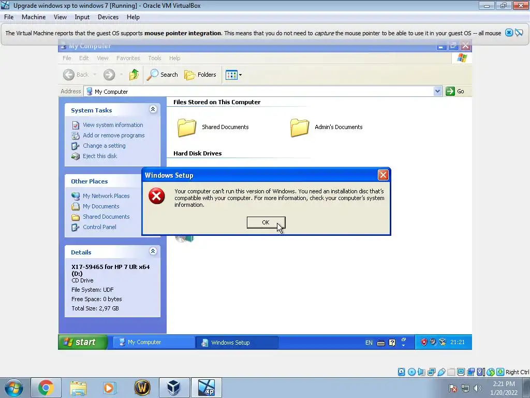Viewport: 530px width, 398px height.
Task: Click the keyboard icon on XP language bar
Action: [x=380, y=343]
